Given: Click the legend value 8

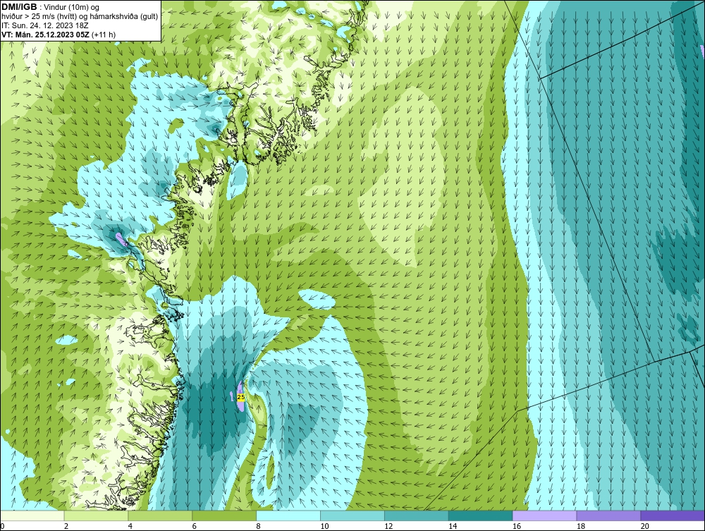Looking at the screenshot, I should point(258,526).
